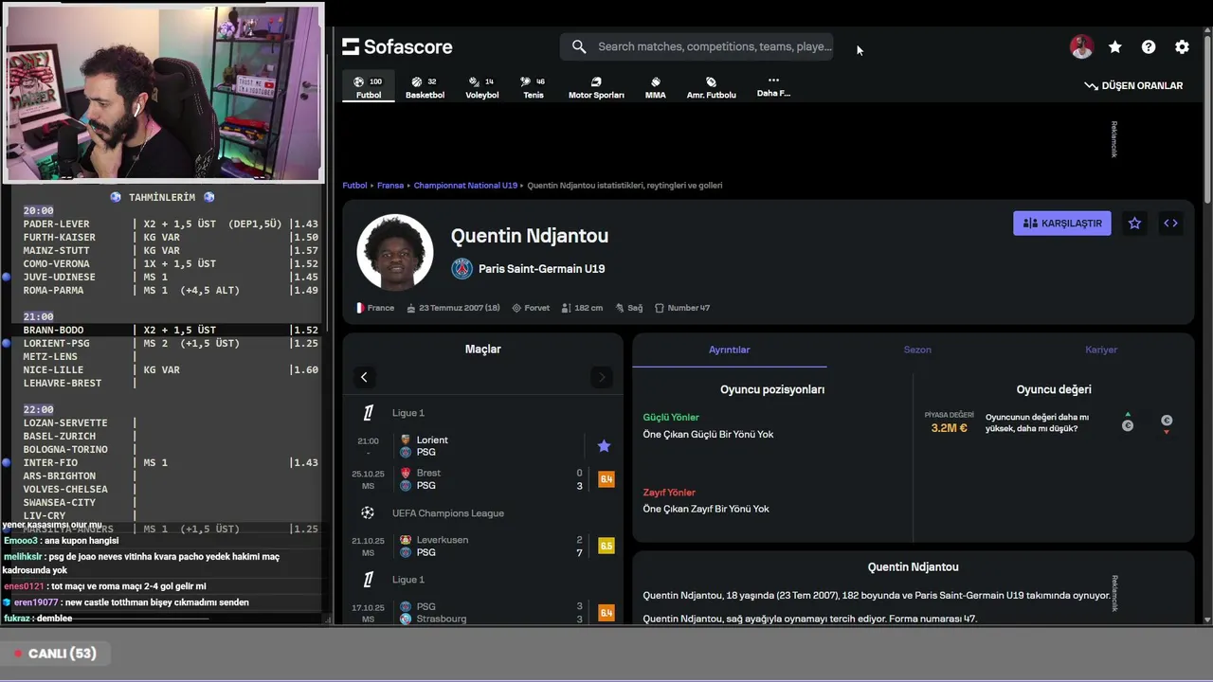This screenshot has height=682, width=1213.
Task: Click the France nationality flag
Action: click(x=360, y=308)
